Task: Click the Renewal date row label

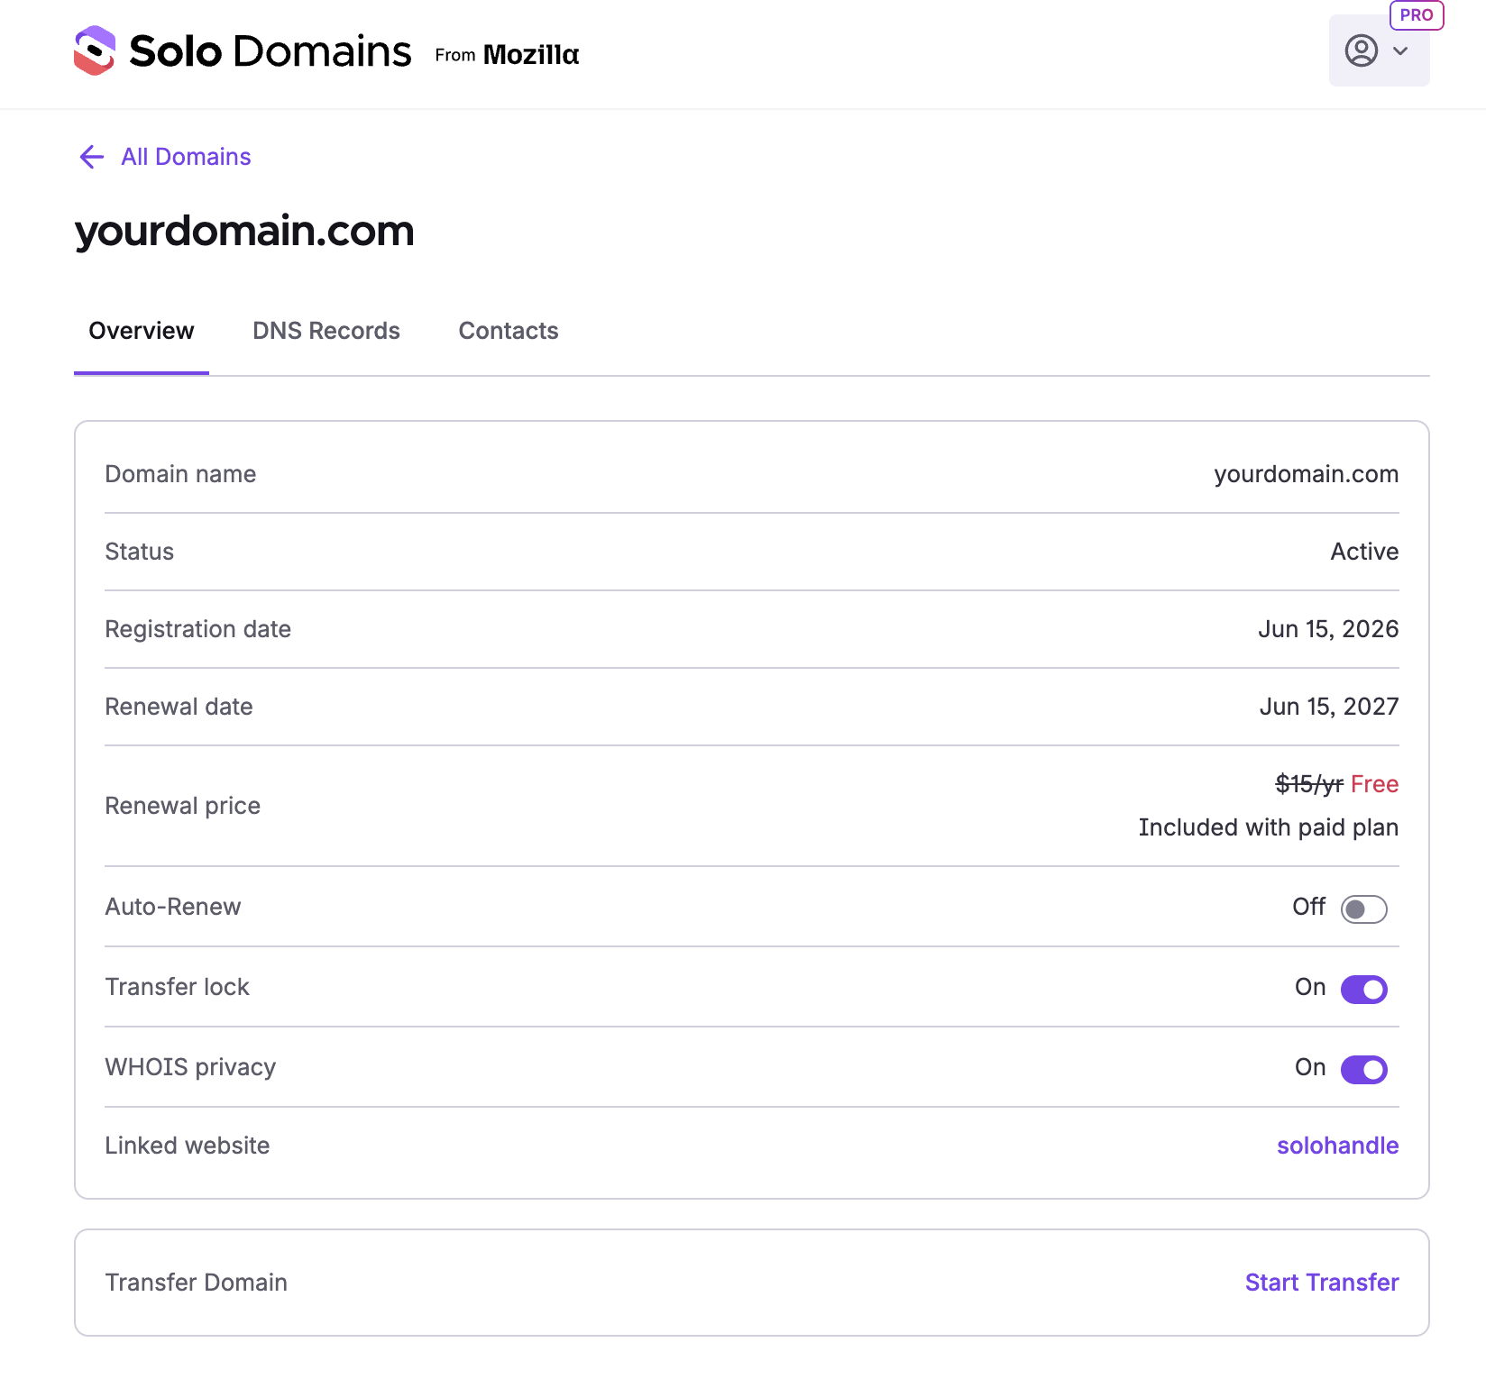Action: pos(179,707)
